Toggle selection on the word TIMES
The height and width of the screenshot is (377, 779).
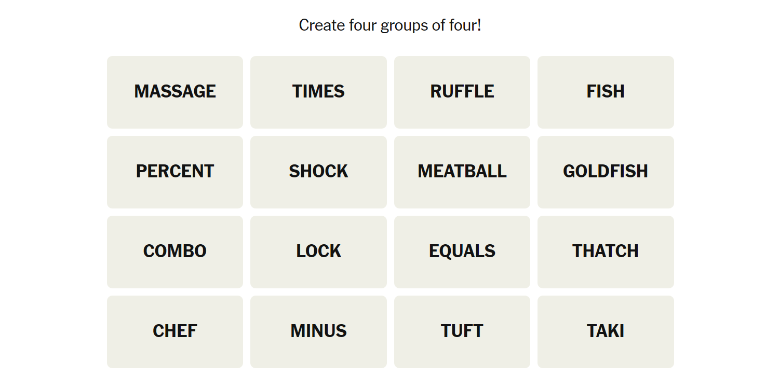point(318,92)
